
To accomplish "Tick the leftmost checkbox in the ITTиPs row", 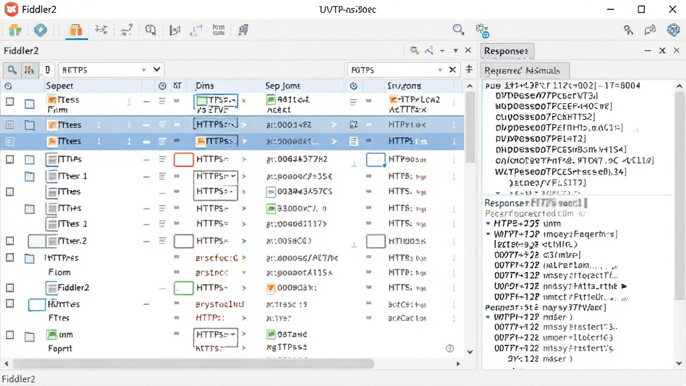I will pyautogui.click(x=9, y=159).
